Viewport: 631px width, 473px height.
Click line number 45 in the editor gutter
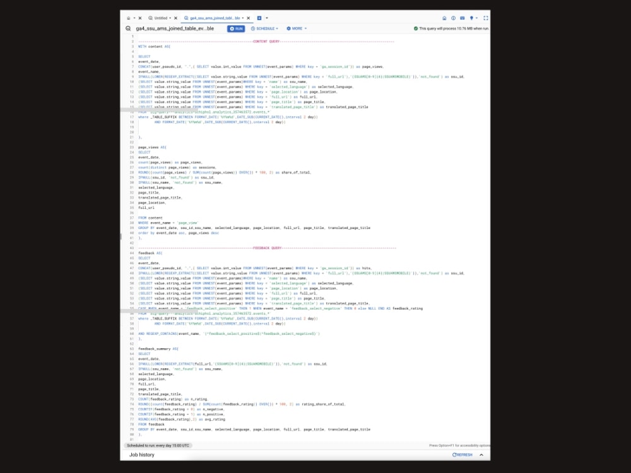(131, 257)
